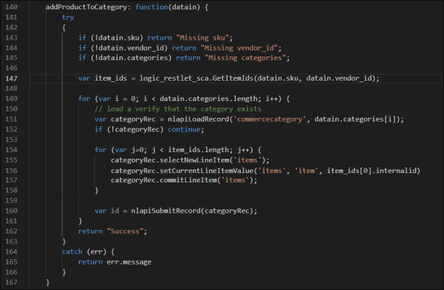Place cursor on addProductToCategory function name
The image size is (444, 290).
(89, 8)
